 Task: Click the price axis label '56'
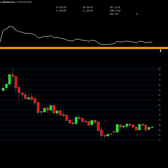point(160,95)
